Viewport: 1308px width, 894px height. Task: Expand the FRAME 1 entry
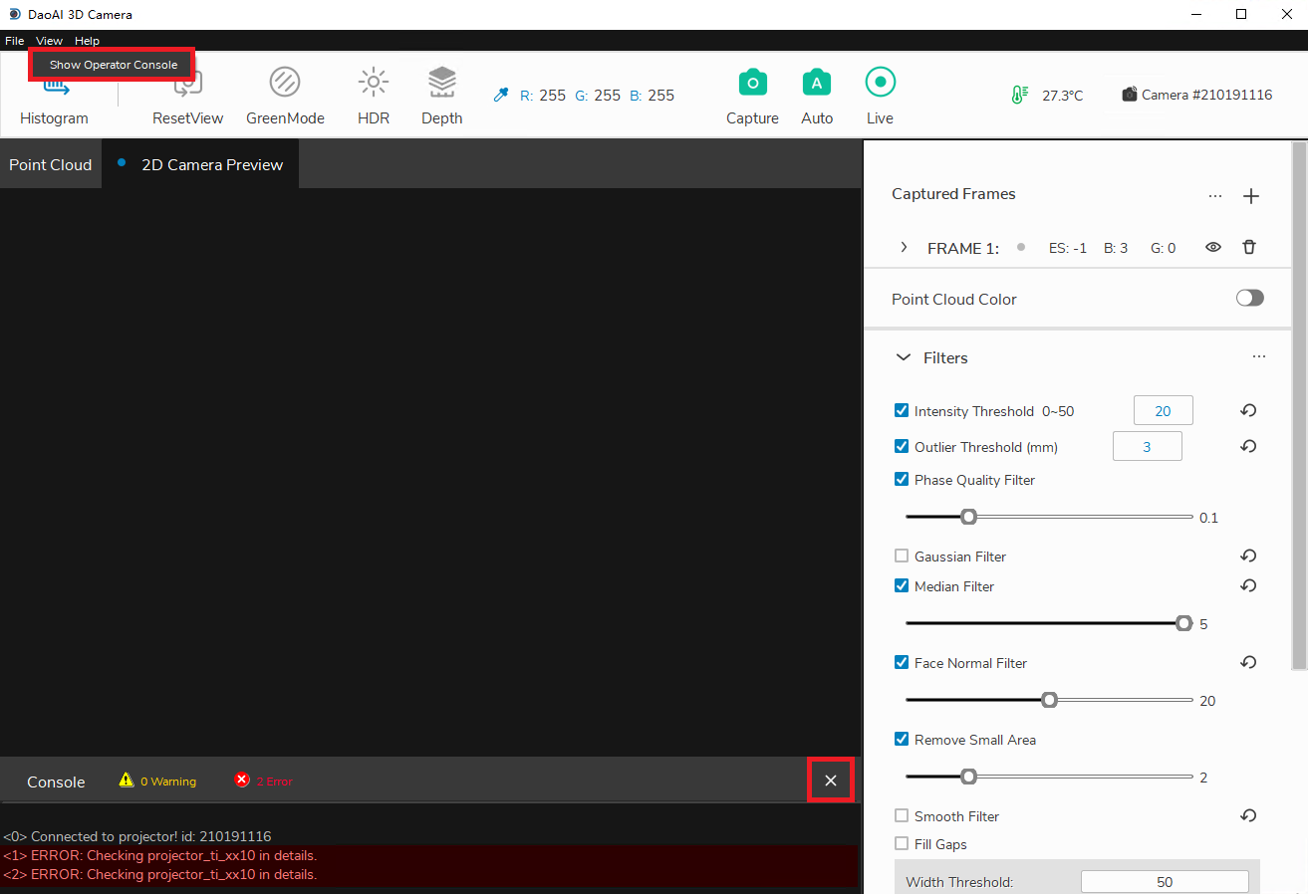click(904, 247)
